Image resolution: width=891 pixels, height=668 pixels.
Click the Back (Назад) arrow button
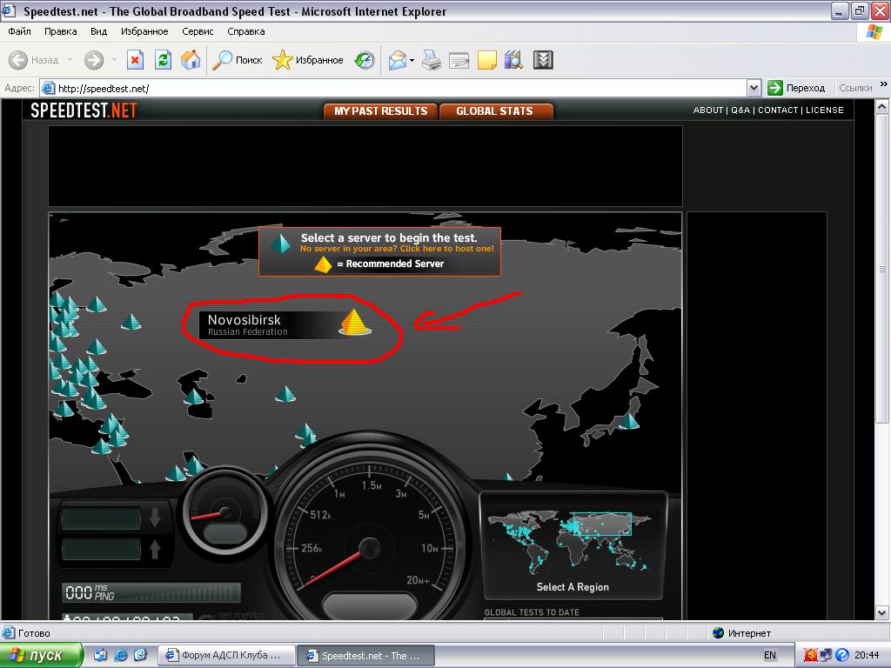click(x=34, y=60)
